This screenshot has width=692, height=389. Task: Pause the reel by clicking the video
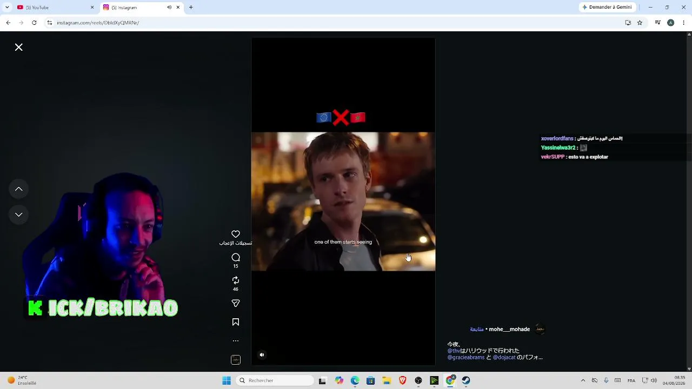343,202
